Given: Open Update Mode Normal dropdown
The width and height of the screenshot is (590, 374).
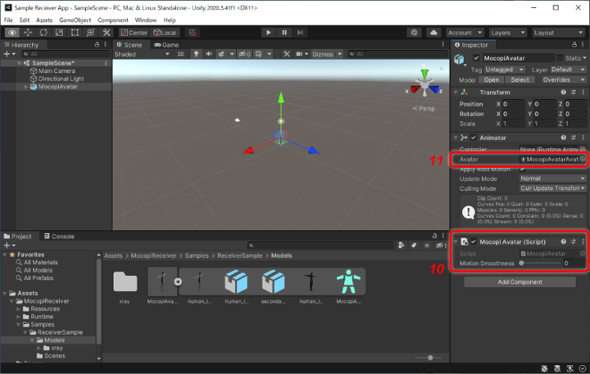Looking at the screenshot, I should tap(552, 178).
